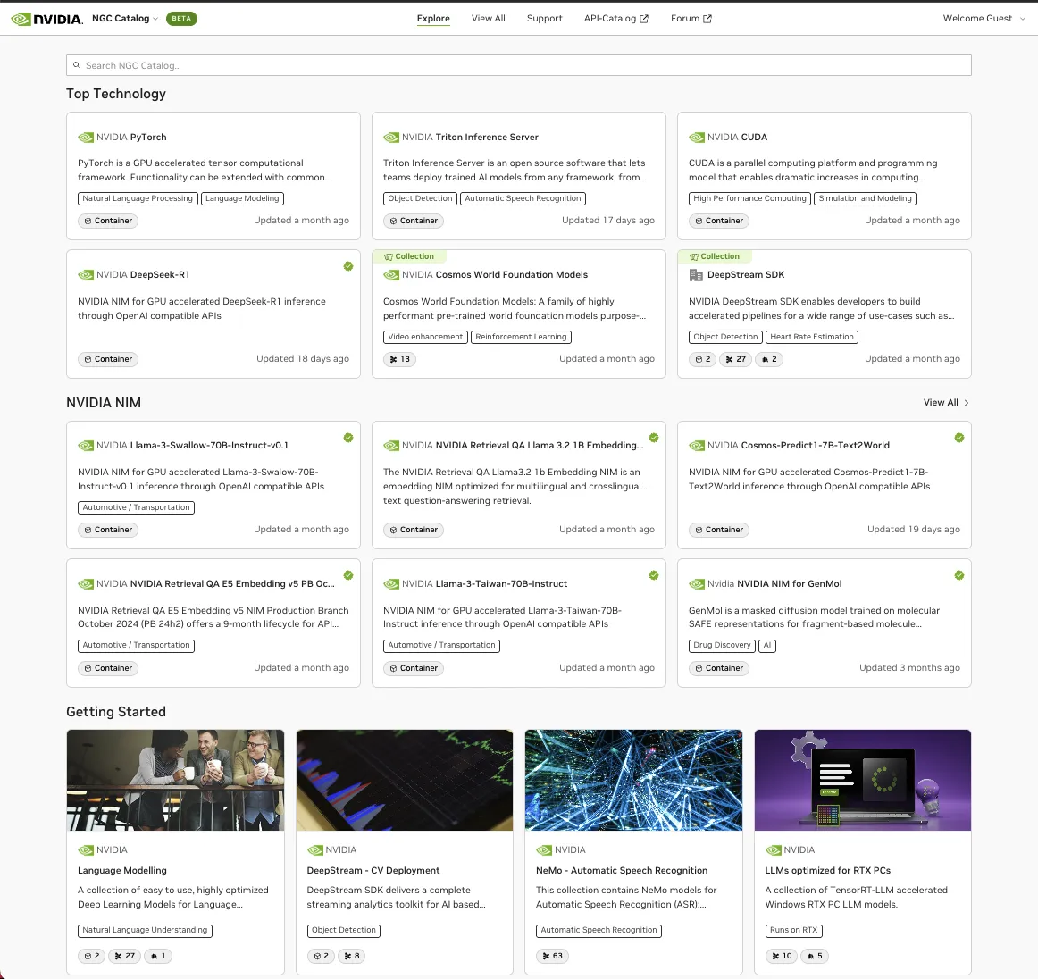Image resolution: width=1038 pixels, height=979 pixels.
Task: Click the BETA badge
Action: (181, 19)
